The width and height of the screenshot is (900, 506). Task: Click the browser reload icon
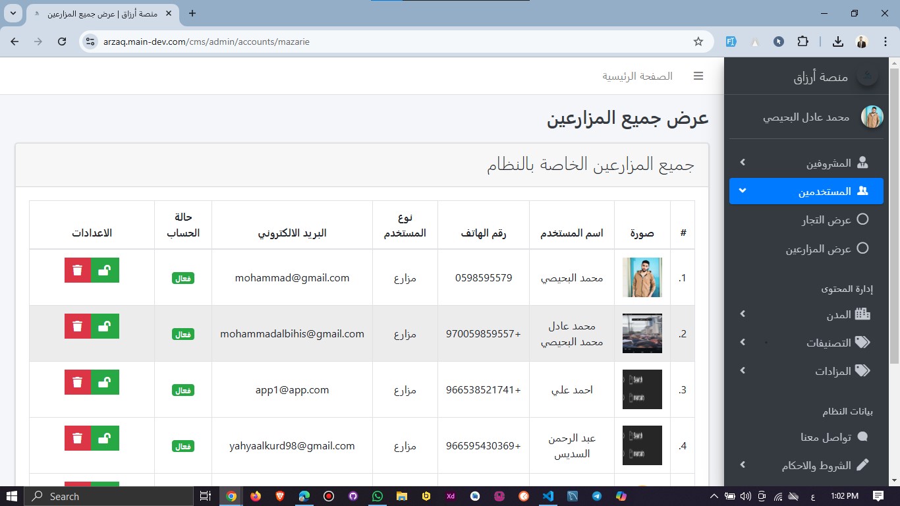click(x=62, y=42)
